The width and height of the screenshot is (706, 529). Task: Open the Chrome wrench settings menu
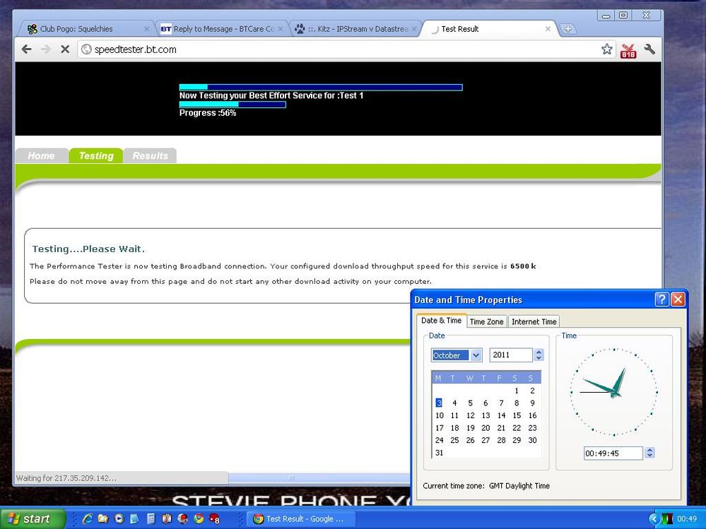click(649, 49)
